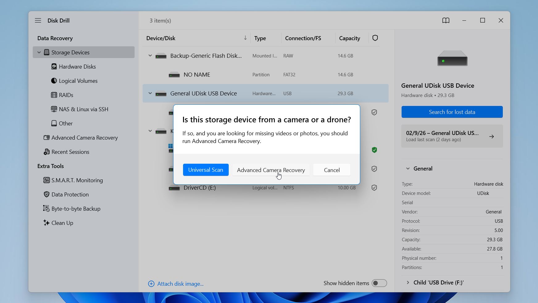Click the Advanced Camera Recovery sidebar icon
The width and height of the screenshot is (538, 303).
coord(47,137)
